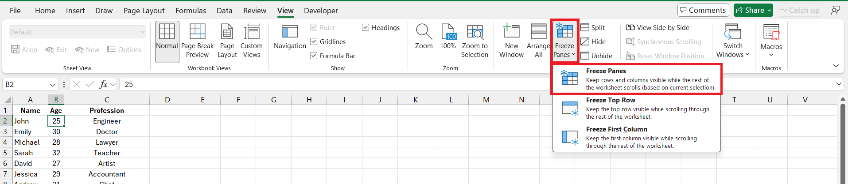Open the Freeze Panes dropdown

click(564, 41)
